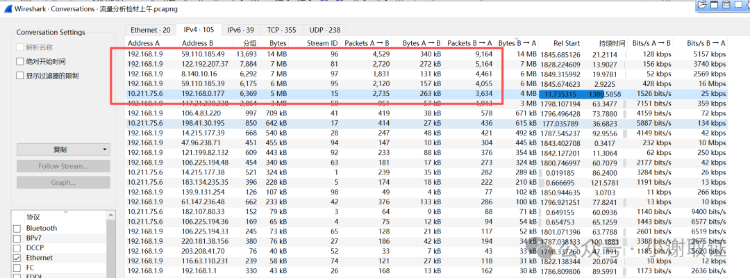This screenshot has width=750, height=278.
Task: Sort by the Stream ID column header
Action: click(316, 43)
